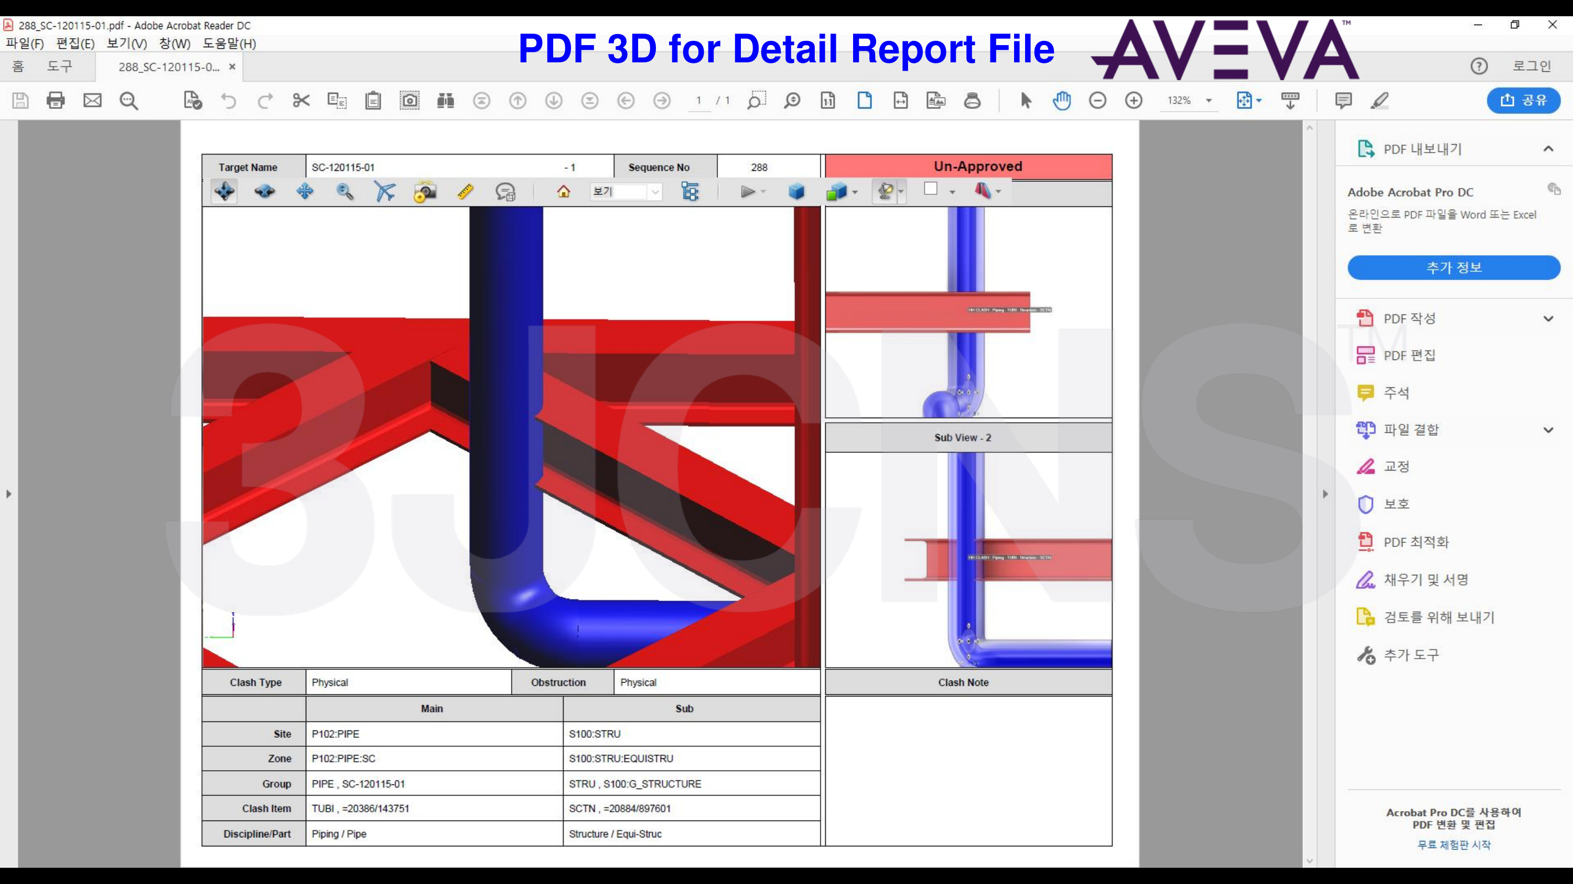
Task: Open 3D camera properties
Action: 425,192
